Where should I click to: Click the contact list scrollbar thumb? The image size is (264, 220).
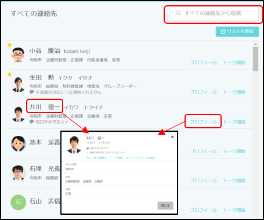pyautogui.click(x=255, y=59)
